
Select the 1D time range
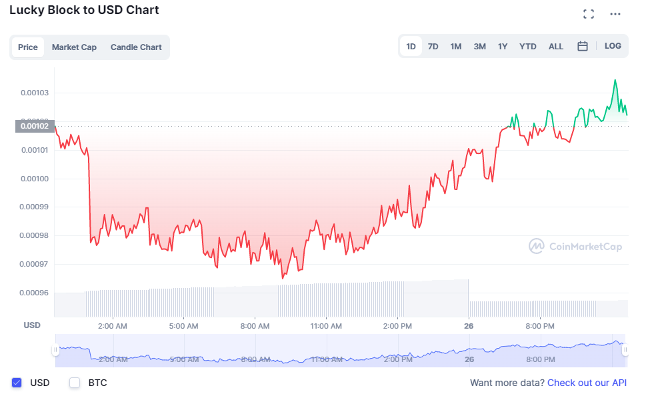tap(411, 46)
